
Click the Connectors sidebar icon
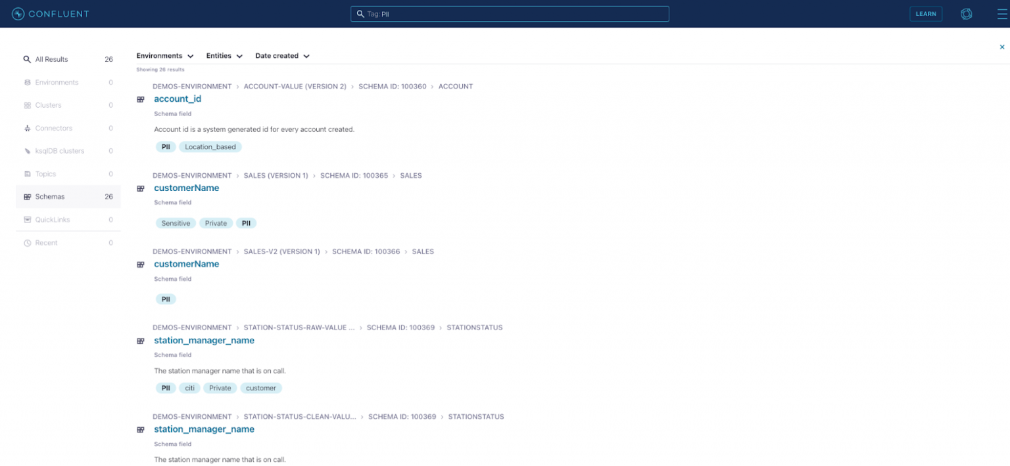(28, 129)
